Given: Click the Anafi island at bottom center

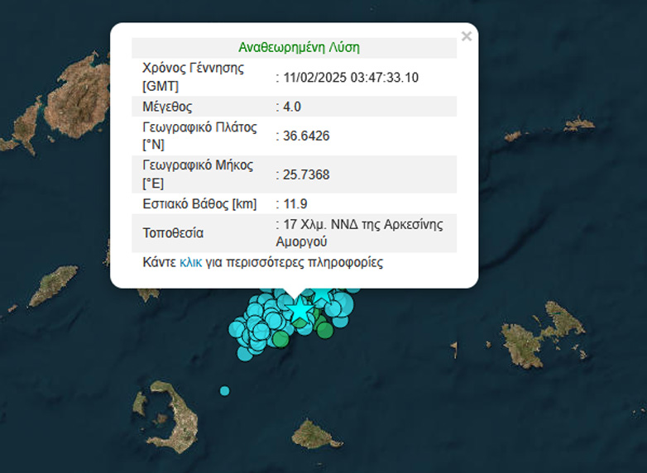Looking at the screenshot, I should 311,432.
